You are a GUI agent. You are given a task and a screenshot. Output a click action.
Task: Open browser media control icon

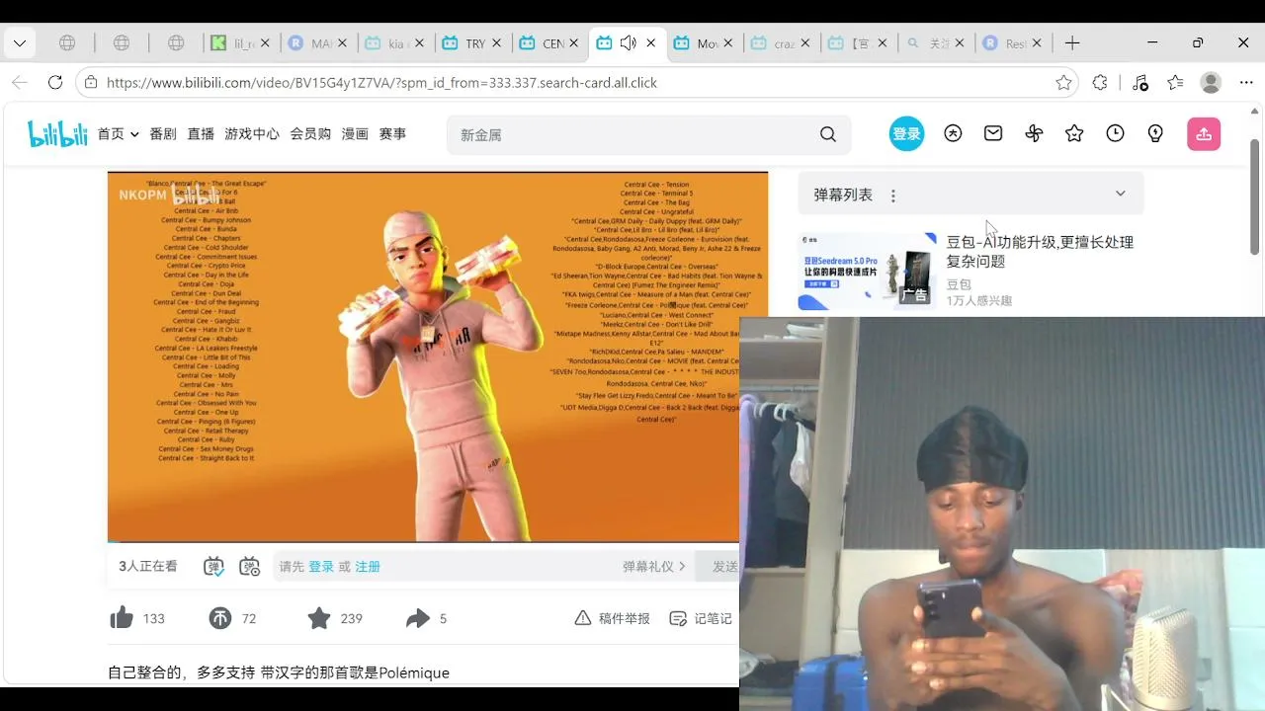[x=1140, y=83]
